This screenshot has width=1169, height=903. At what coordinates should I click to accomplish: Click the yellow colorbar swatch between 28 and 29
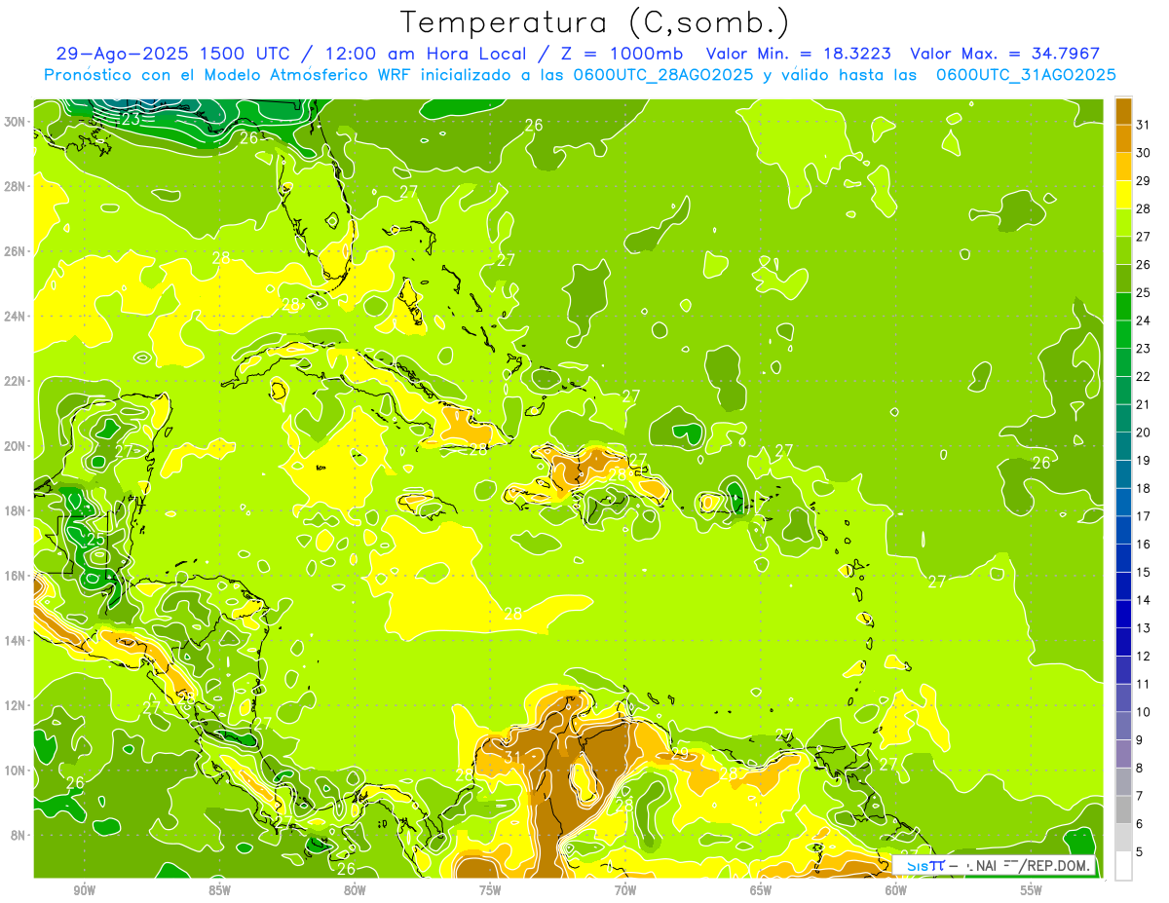click(x=1123, y=194)
